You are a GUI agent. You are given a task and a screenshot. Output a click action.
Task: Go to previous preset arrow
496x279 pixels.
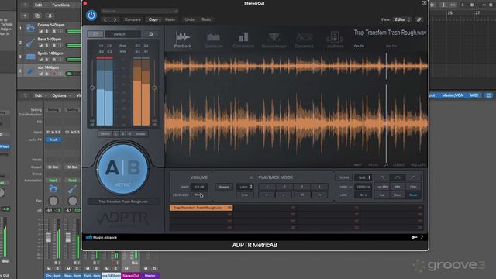pyautogui.click(x=105, y=19)
